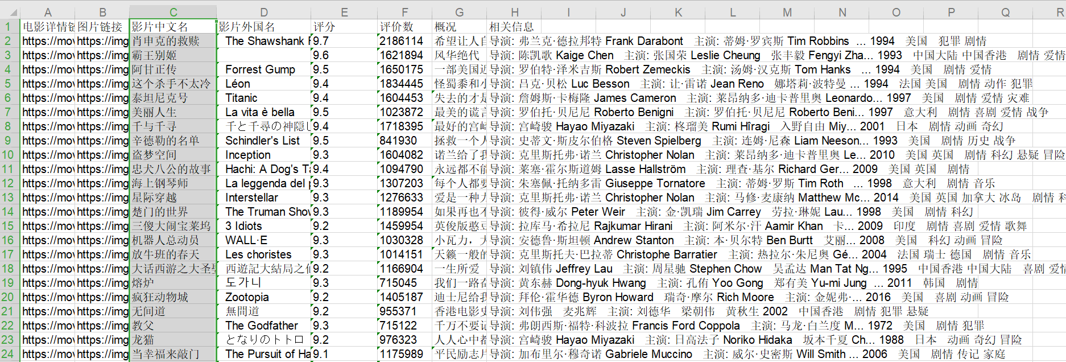Select column F header
The width and height of the screenshot is (1066, 362).
coord(404,12)
